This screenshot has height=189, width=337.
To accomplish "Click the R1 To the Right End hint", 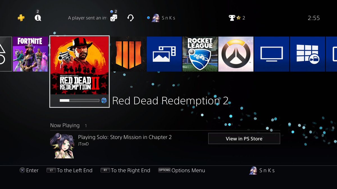I will click(x=125, y=170).
